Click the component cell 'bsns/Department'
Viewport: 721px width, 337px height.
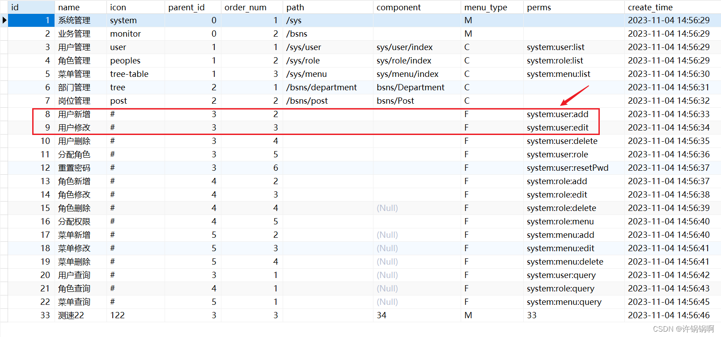coord(417,88)
